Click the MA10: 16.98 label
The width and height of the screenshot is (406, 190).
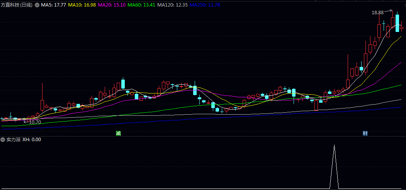[x=82, y=5]
